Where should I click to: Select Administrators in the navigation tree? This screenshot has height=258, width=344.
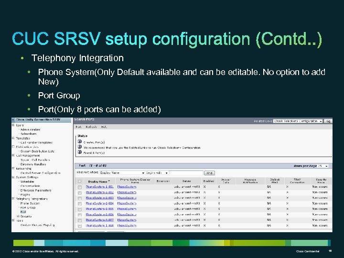point(30,129)
